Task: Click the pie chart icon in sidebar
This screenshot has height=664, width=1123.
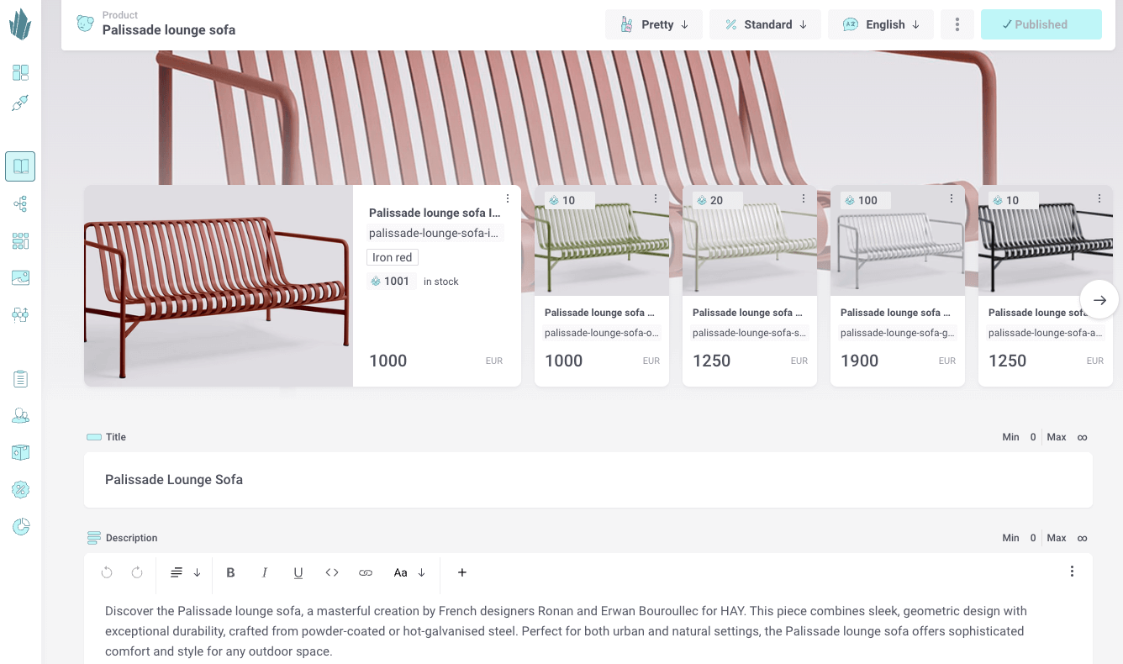Action: pyautogui.click(x=20, y=526)
